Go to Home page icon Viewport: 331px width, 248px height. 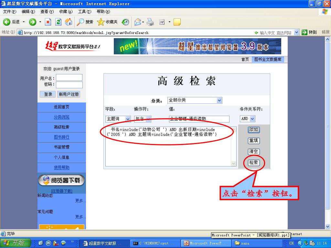pos(69,22)
